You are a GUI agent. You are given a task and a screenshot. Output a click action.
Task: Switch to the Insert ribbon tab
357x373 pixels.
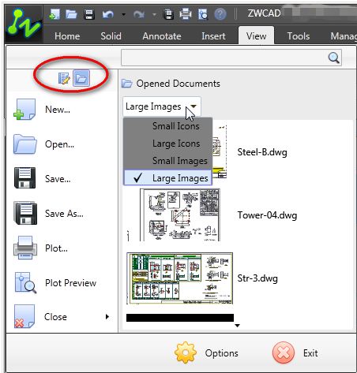pos(213,36)
